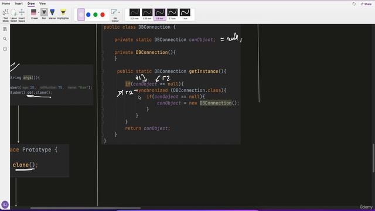This screenshot has height=211, width=375.
Task: Open the SJ account avatar
Action: (x=5, y=205)
